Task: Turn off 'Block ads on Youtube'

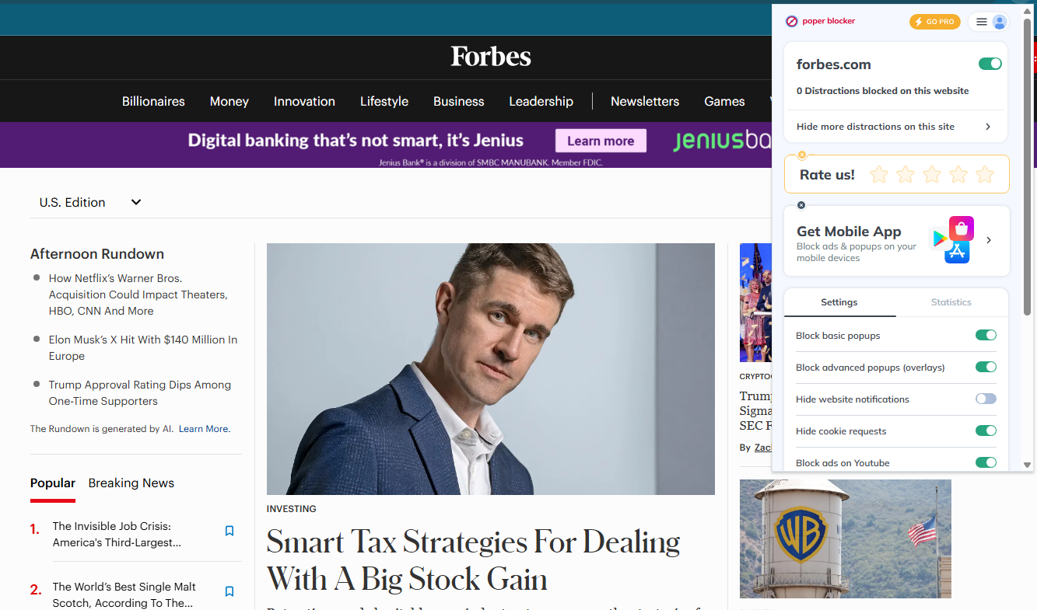Action: [986, 462]
